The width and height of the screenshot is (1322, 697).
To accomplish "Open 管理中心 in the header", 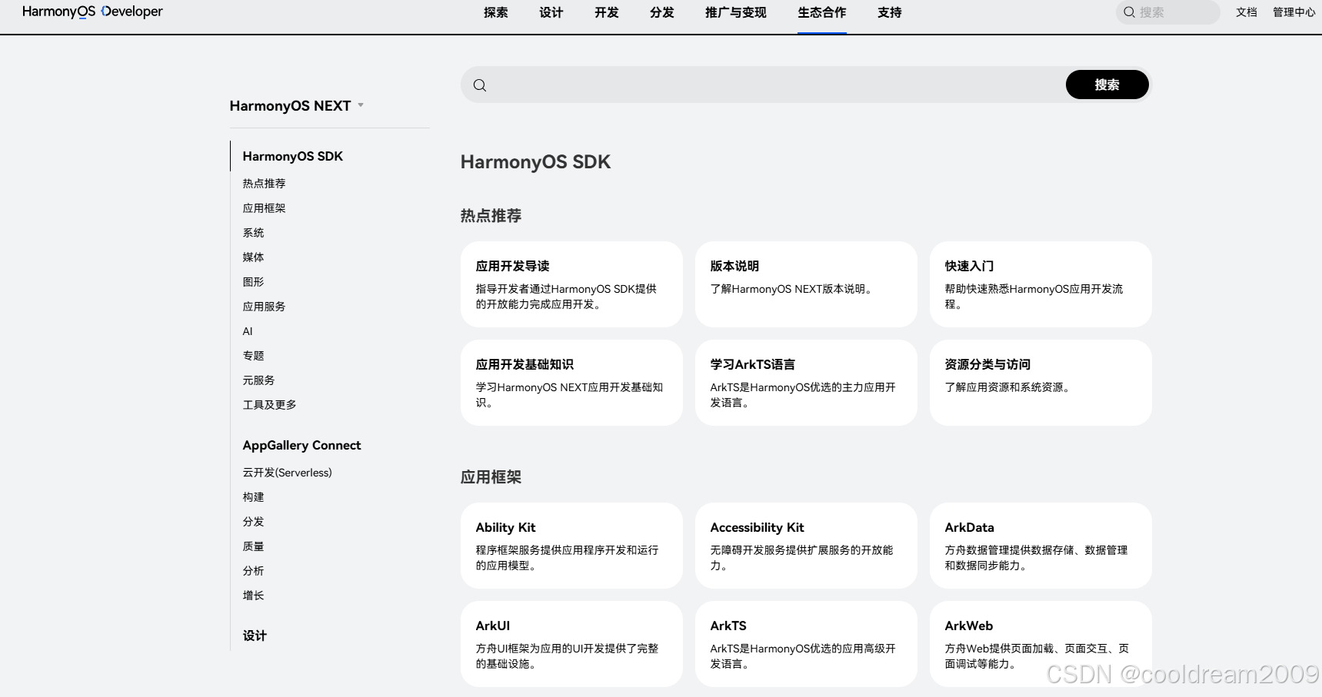I will 1294,12.
